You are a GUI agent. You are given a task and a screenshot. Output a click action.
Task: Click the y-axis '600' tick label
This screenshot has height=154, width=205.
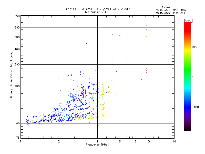pos(17,27)
